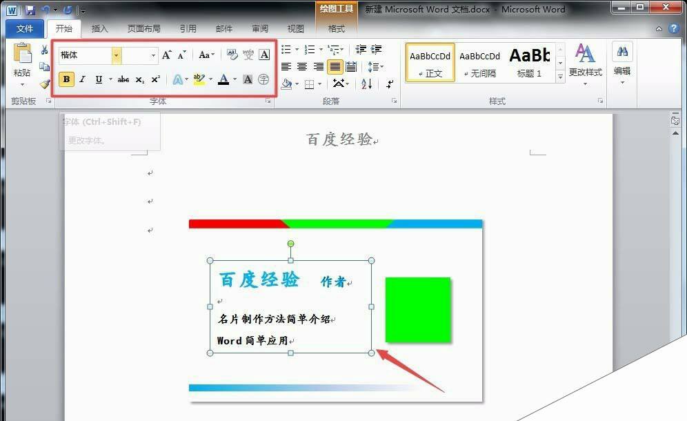The image size is (687, 421).
Task: Switch to the 插入 Insert tab
Action: coord(99,29)
